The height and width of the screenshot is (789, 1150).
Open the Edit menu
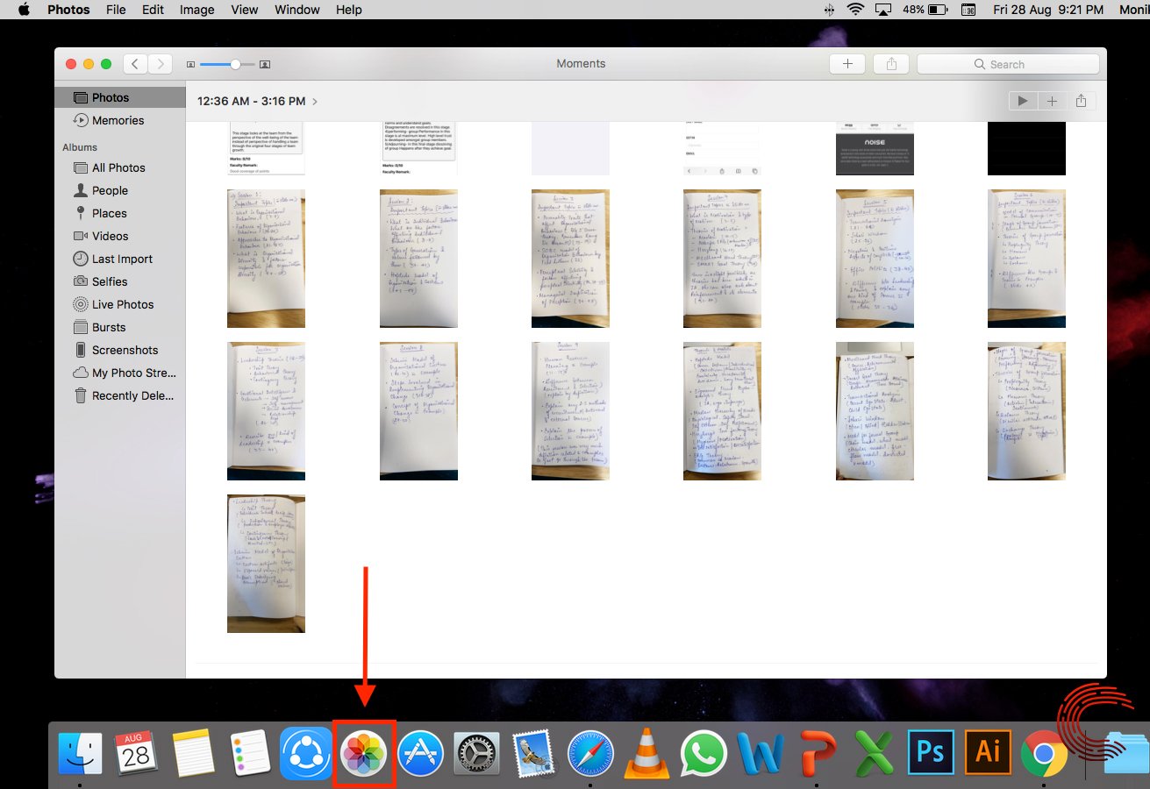click(x=153, y=10)
